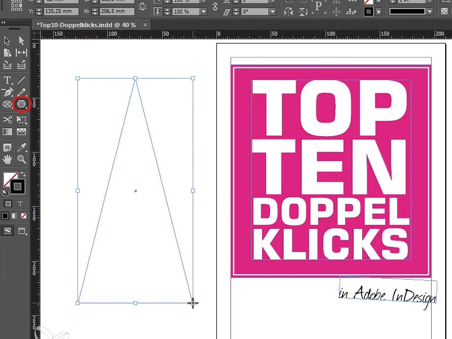Expand the control panel stroke swatch flyout arrow
The width and height of the screenshot is (452, 339).
[x=379, y=12]
